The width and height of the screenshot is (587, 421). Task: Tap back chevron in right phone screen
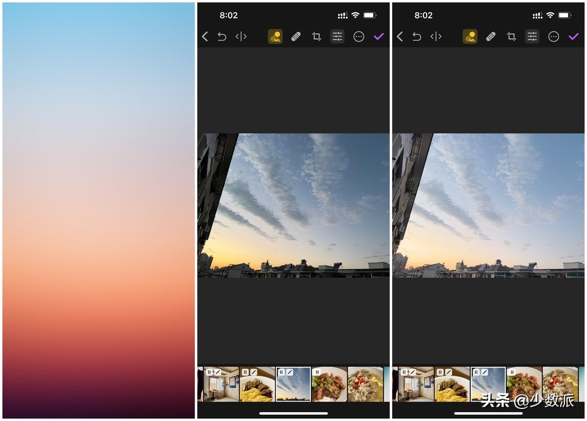click(399, 36)
